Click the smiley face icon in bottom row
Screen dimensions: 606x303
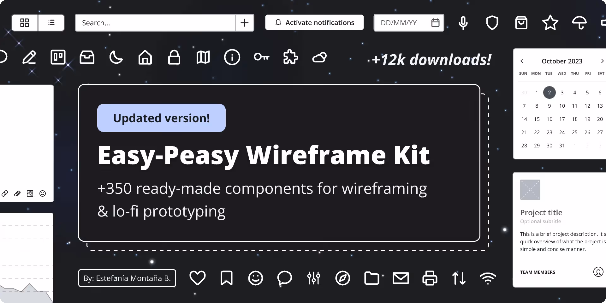point(256,278)
